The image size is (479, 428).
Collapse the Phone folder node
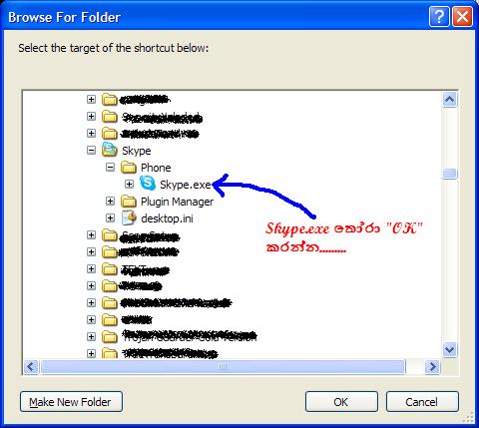pyautogui.click(x=110, y=168)
